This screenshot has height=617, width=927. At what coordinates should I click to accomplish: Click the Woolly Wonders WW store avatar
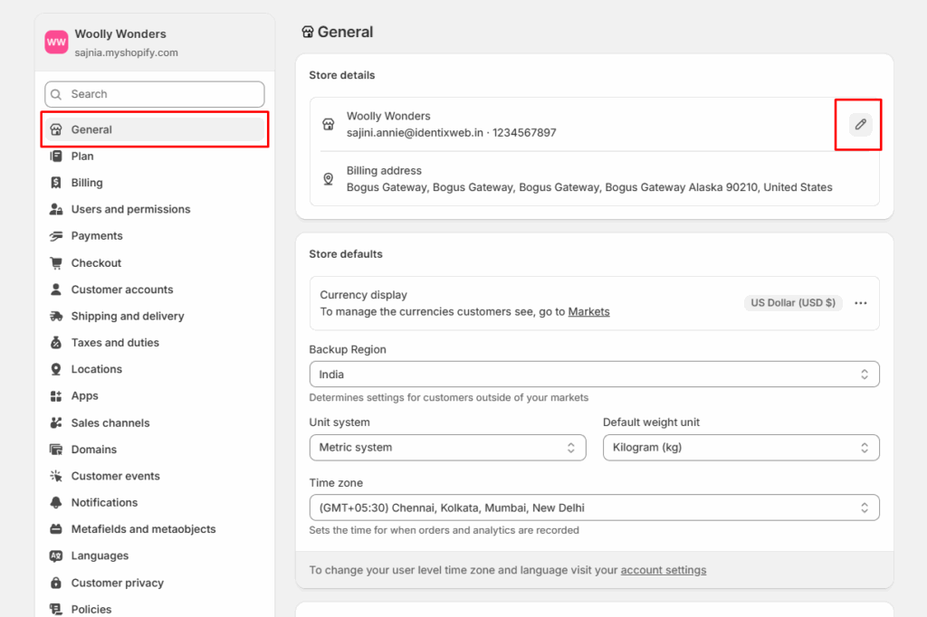click(56, 43)
